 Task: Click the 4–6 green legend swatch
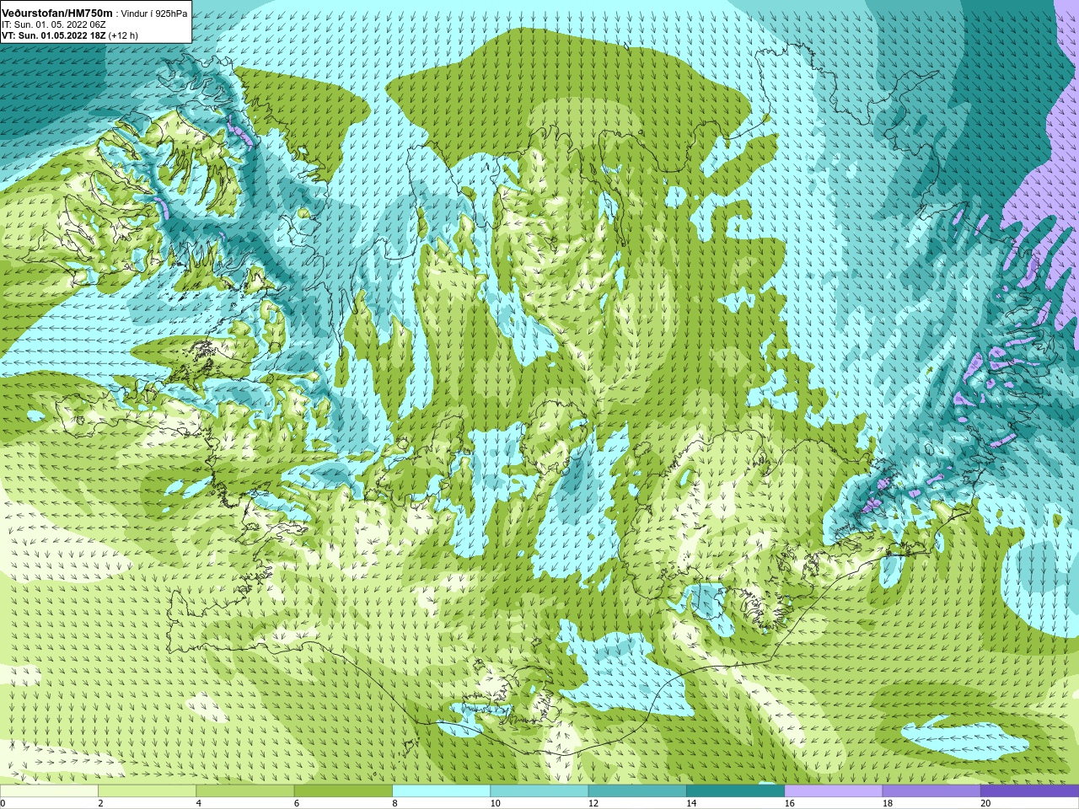[245, 791]
